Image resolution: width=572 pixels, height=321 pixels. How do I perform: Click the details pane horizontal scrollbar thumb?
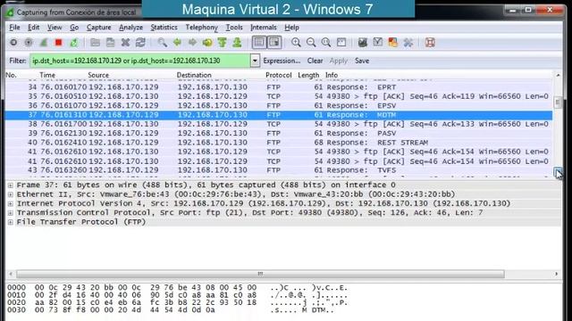pos(260,274)
